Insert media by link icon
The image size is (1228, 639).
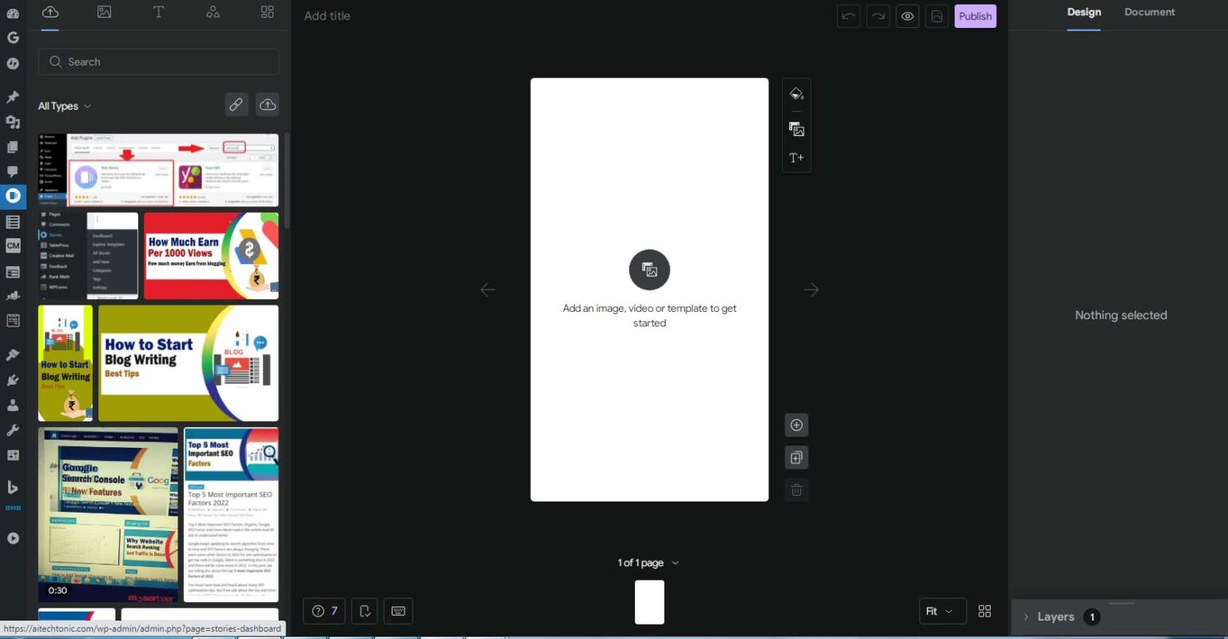pos(236,105)
